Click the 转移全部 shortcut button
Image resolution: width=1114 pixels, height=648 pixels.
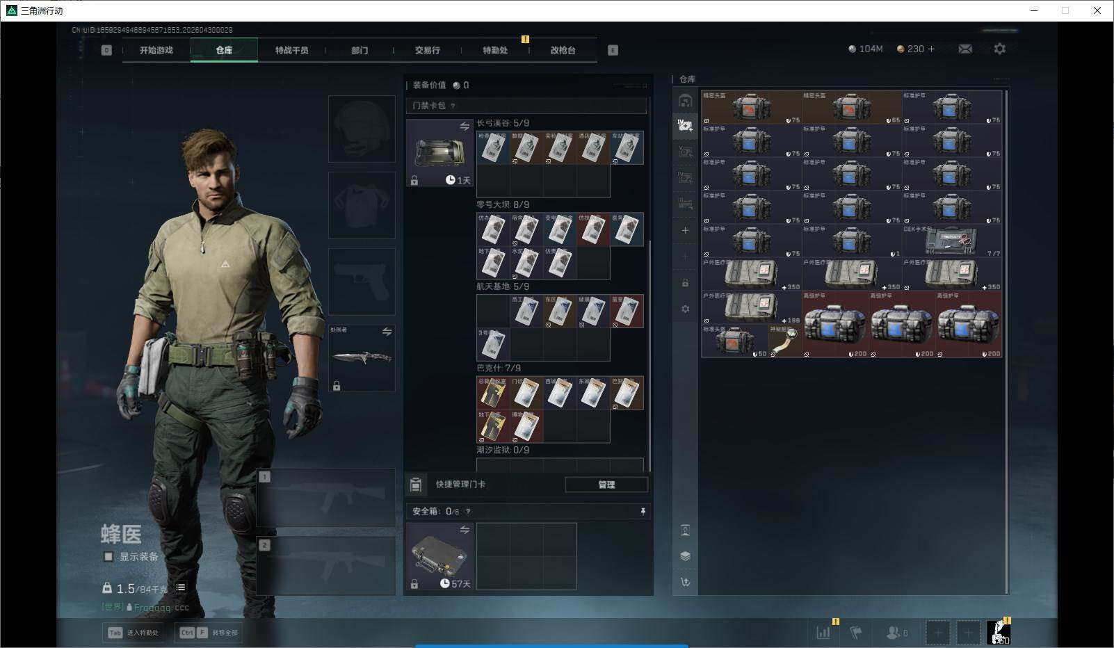[x=208, y=633]
